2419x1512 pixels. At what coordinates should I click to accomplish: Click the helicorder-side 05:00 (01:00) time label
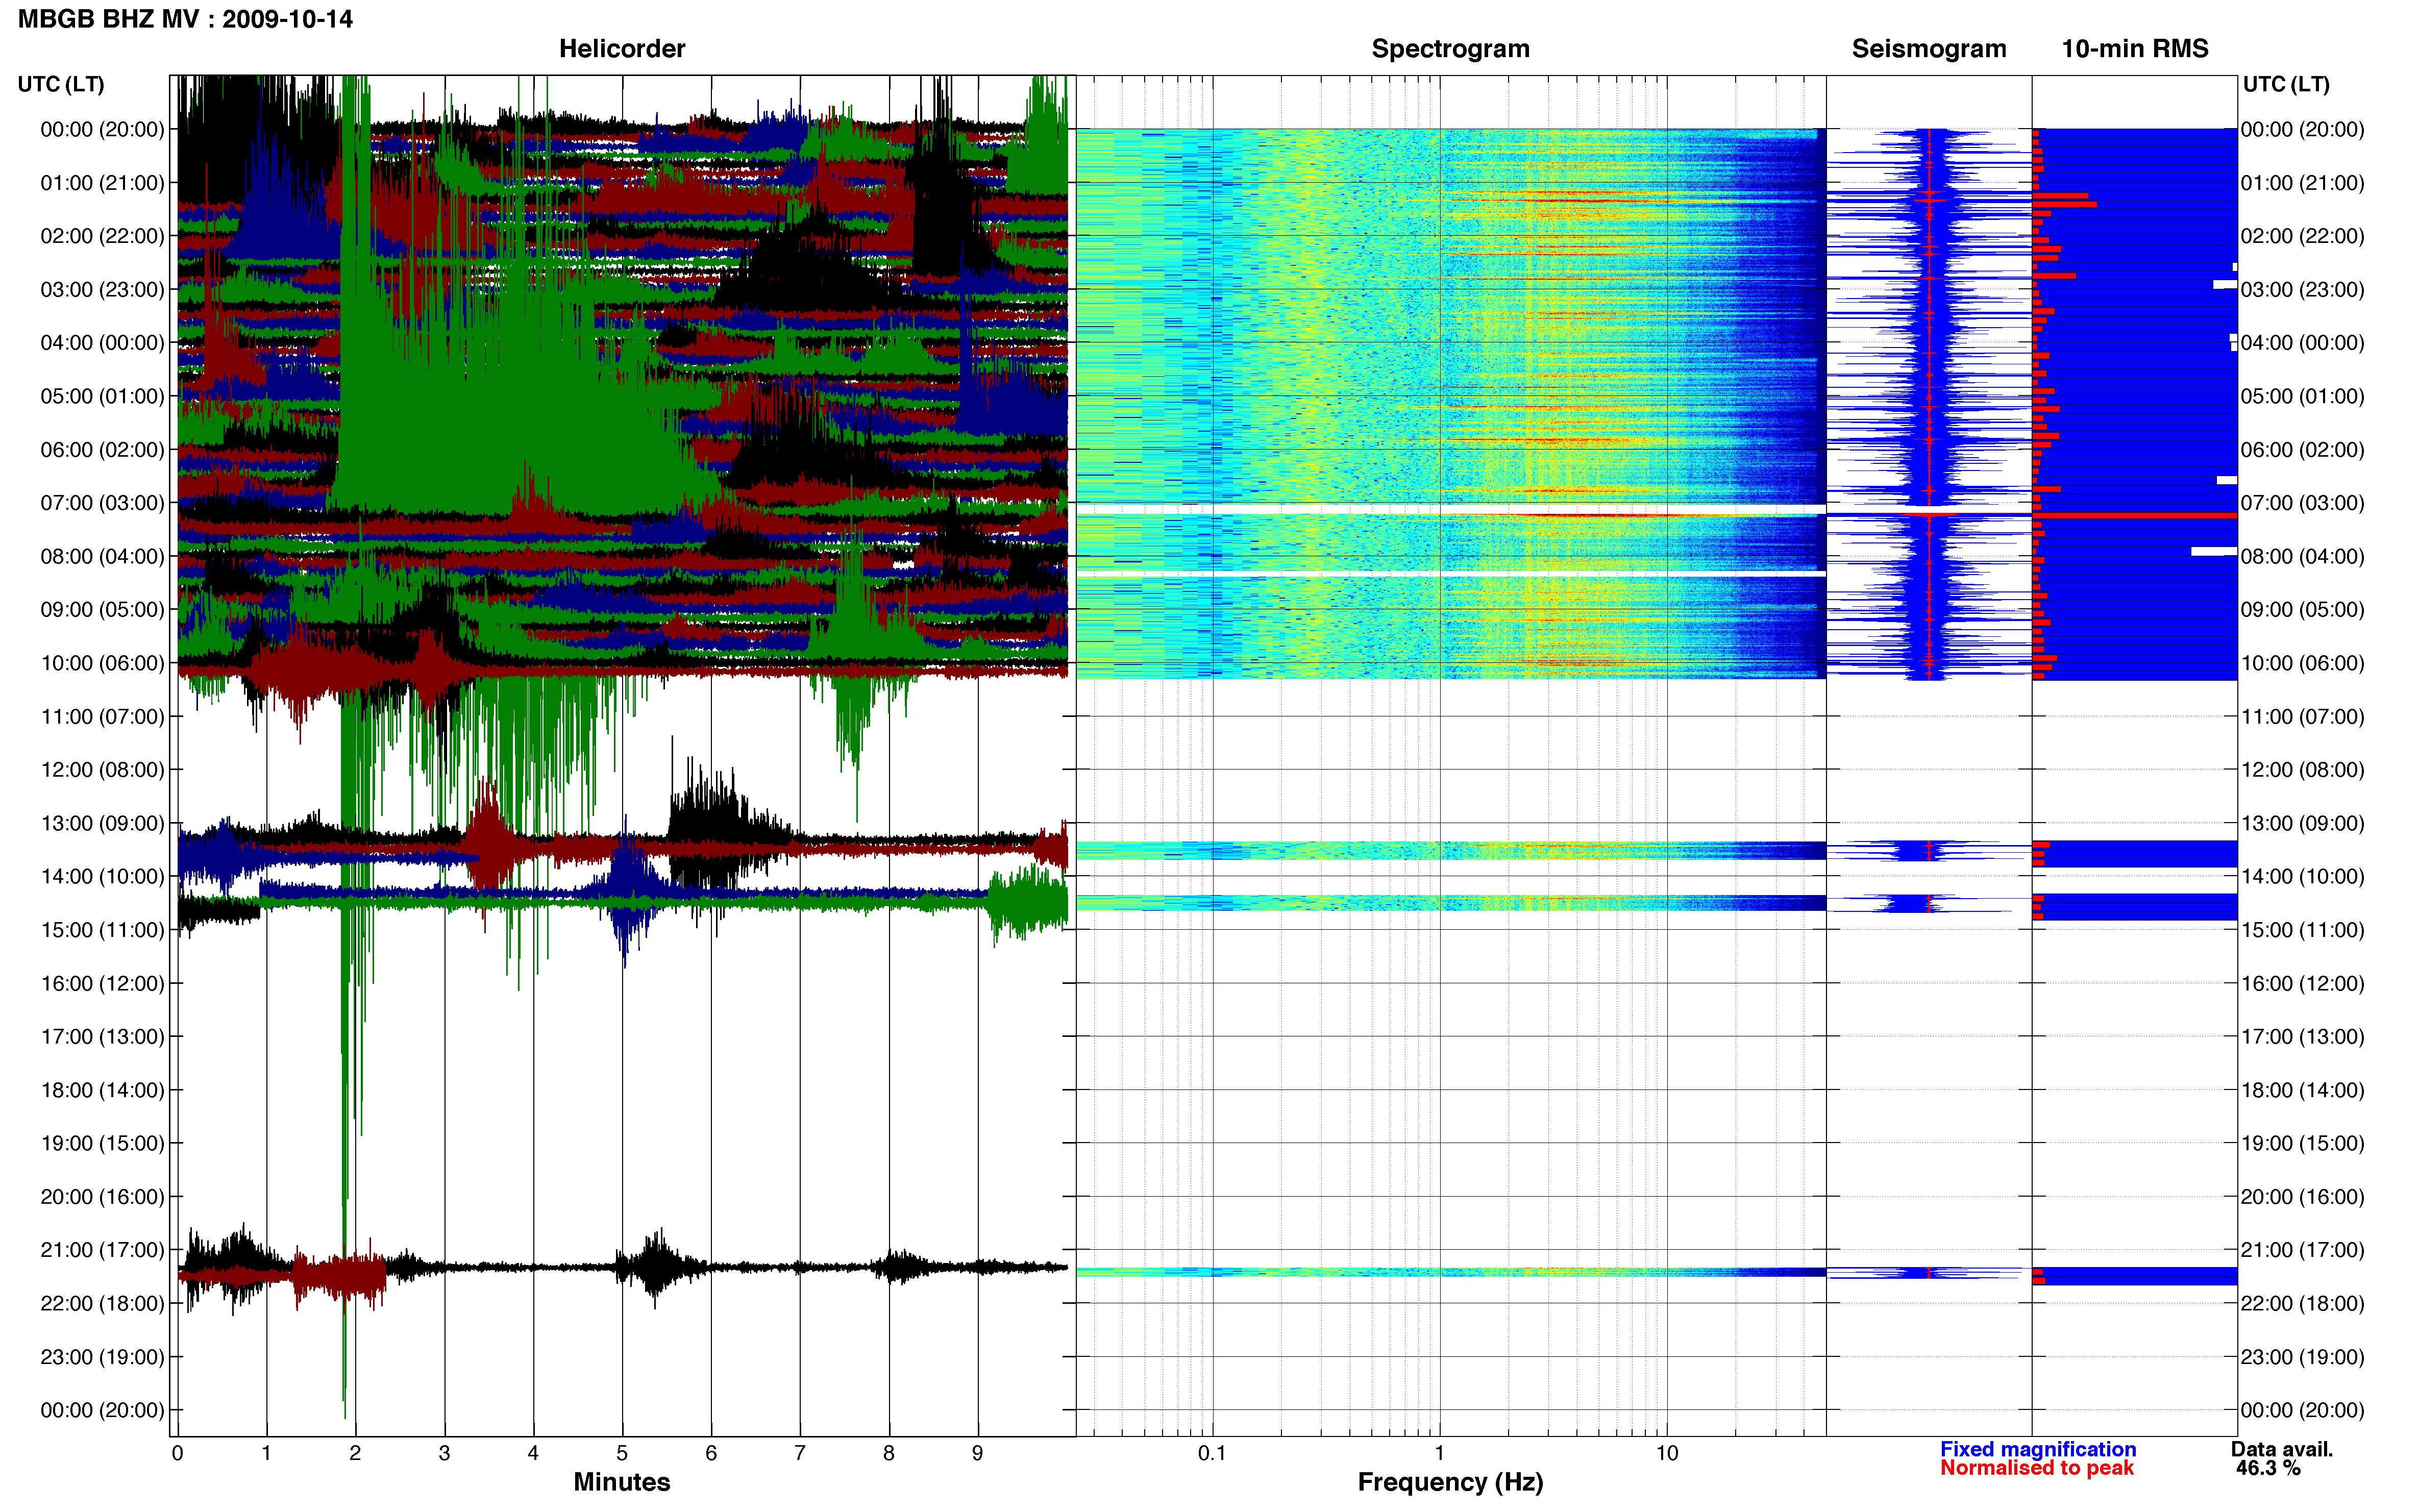coord(102,396)
